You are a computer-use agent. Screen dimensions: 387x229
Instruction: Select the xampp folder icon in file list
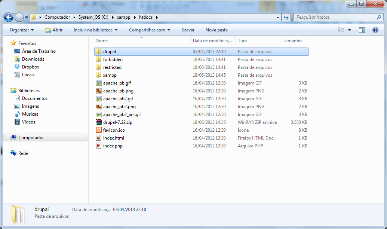point(98,75)
